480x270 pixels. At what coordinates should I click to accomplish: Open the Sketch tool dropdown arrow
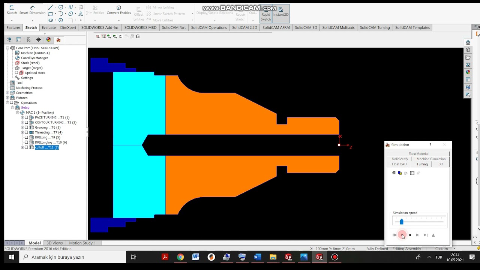12,20
